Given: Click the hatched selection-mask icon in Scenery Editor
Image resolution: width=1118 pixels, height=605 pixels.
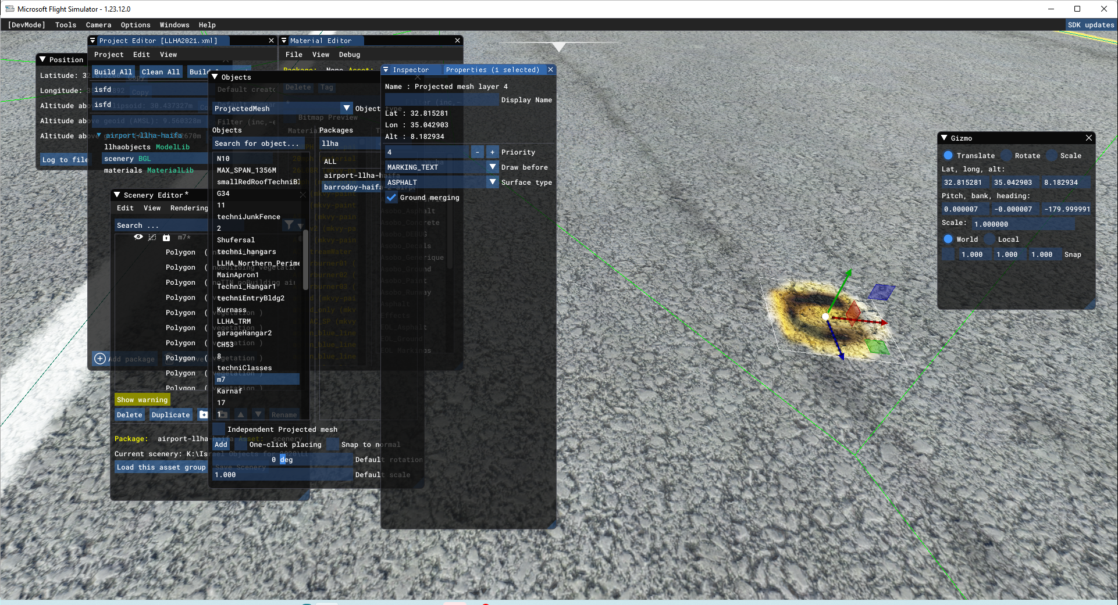Looking at the screenshot, I should click(x=152, y=237).
